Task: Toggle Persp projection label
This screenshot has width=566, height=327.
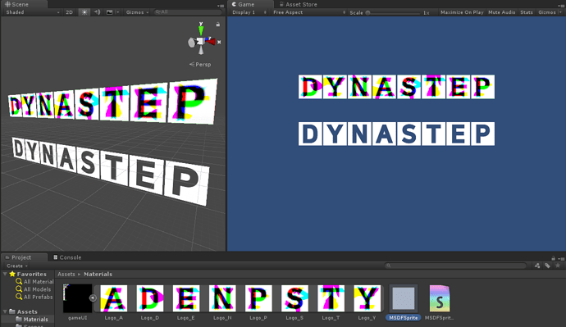Action: (200, 65)
